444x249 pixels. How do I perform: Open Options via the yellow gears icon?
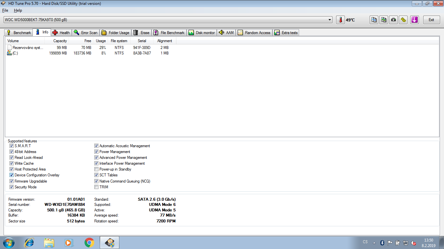click(x=403, y=20)
